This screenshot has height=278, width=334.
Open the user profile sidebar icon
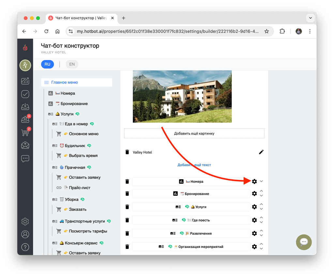25,234
